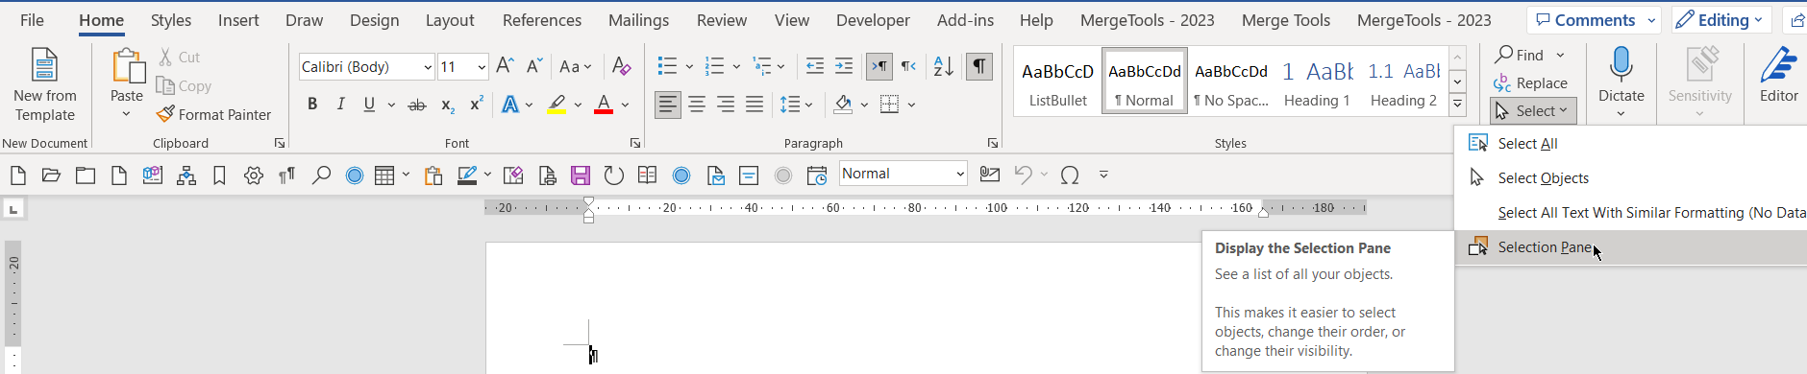This screenshot has width=1807, height=374.
Task: Click the Format Painter button
Action: (214, 114)
